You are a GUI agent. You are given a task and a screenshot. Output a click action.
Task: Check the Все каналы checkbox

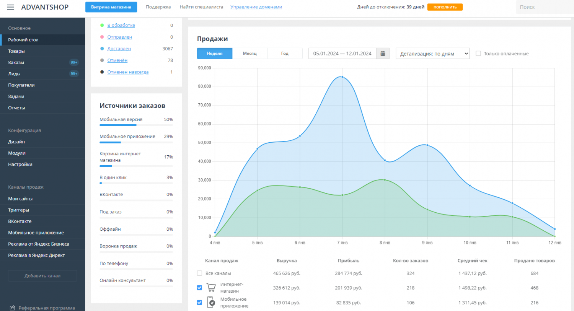click(x=199, y=273)
